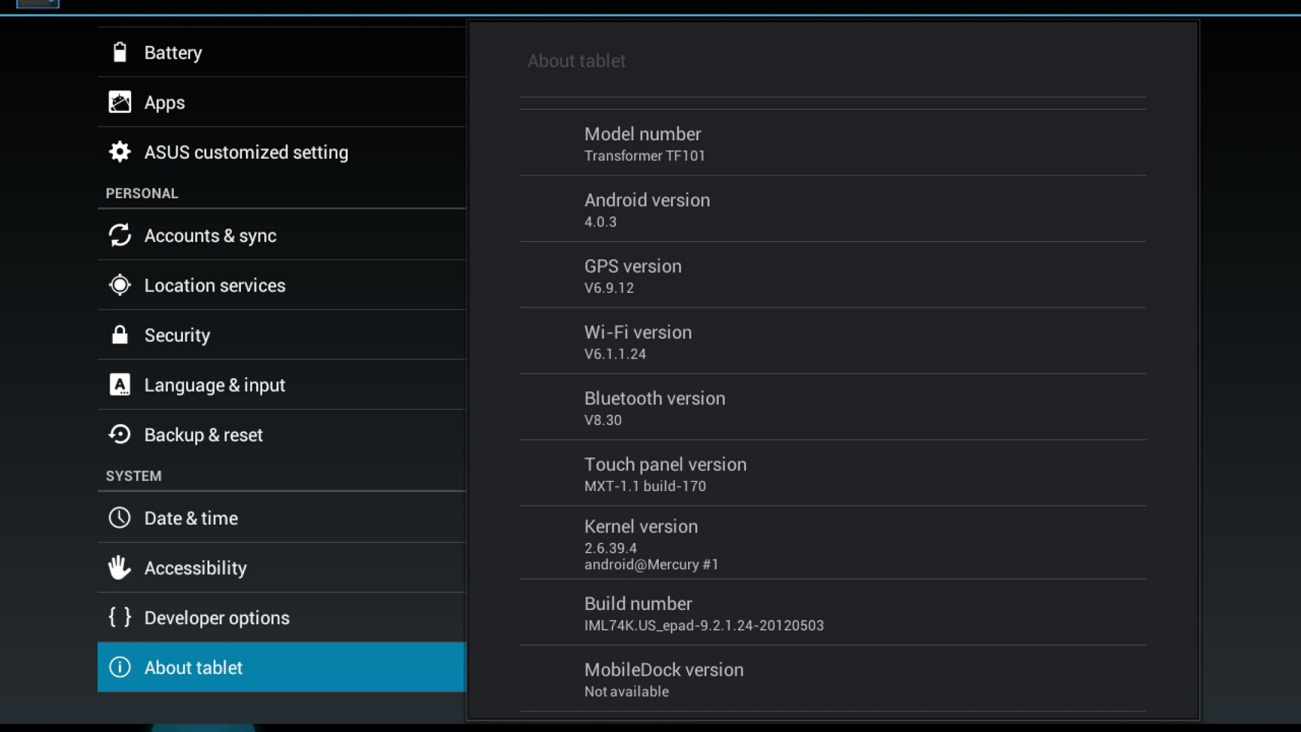Image resolution: width=1301 pixels, height=732 pixels.
Task: Tap the Android version entry
Action: click(832, 209)
